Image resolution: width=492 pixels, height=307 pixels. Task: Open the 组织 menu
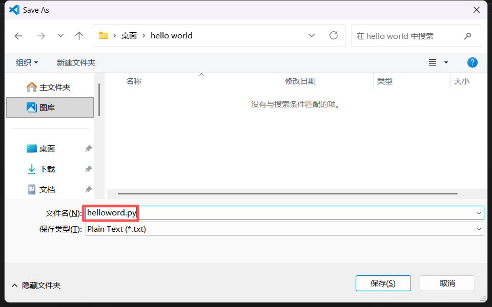pyautogui.click(x=27, y=62)
